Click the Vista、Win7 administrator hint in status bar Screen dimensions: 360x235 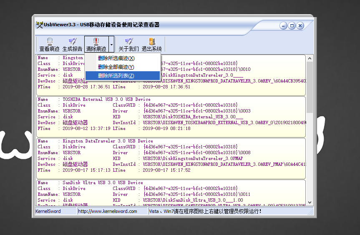205,211
